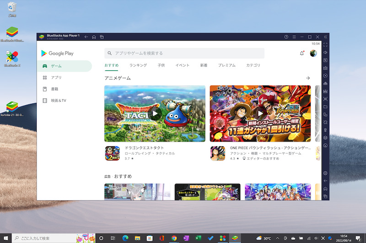
Task: Collapse the BlueStacks side toolbar with double chevron
Action: [325, 36]
